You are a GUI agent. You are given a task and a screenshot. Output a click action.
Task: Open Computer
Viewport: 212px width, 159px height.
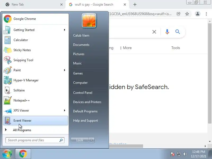click(80, 83)
